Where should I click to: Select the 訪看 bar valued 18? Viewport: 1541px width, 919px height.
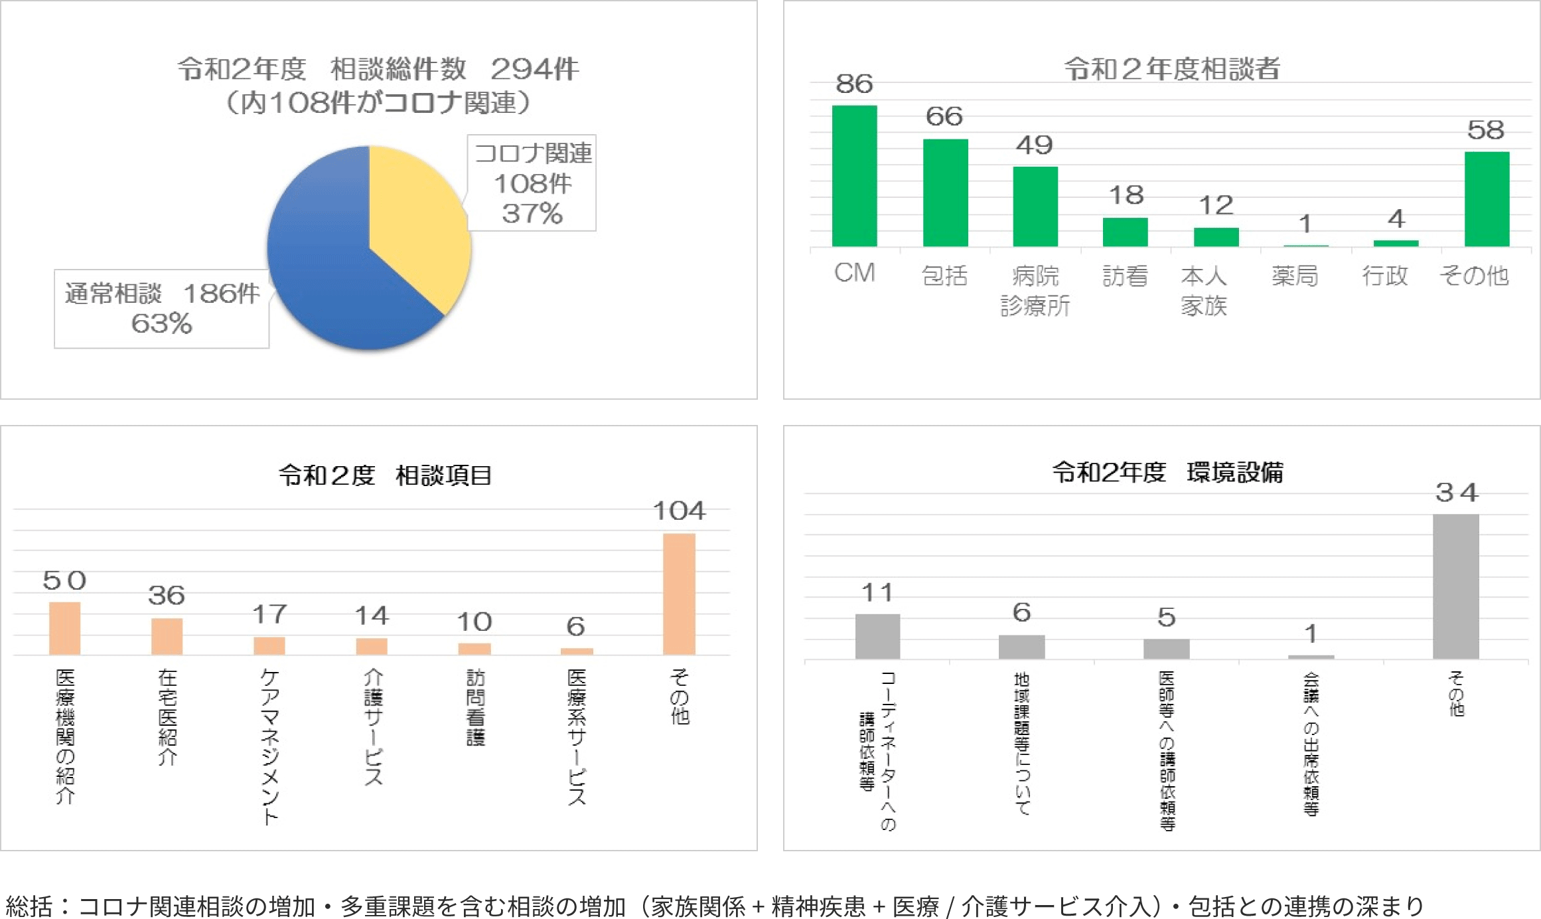1125,232
